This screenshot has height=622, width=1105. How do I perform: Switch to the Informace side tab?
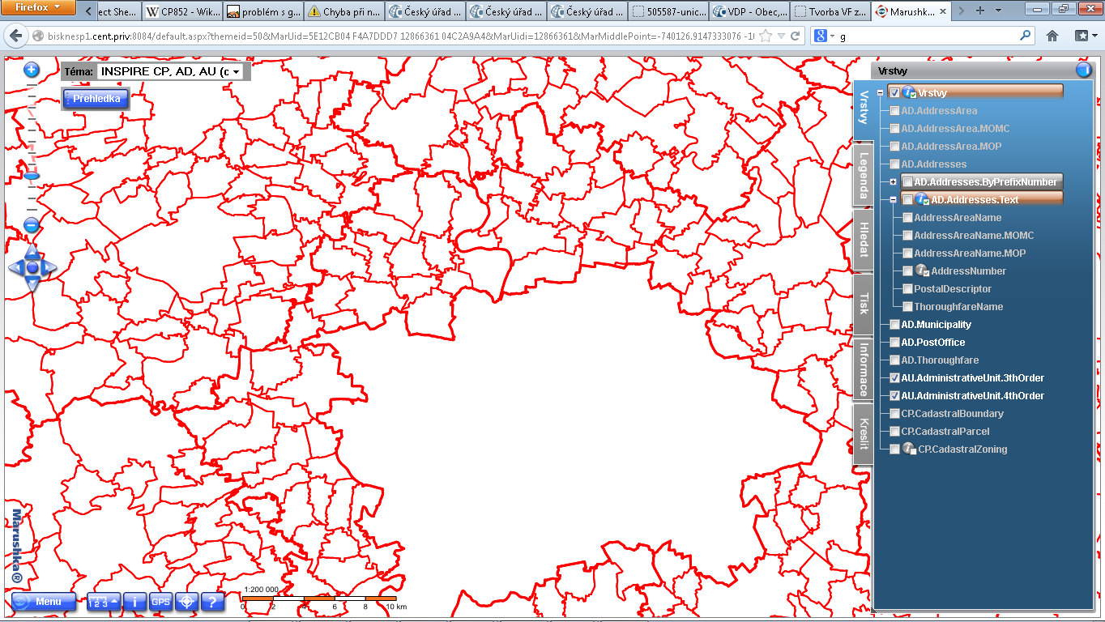point(864,369)
